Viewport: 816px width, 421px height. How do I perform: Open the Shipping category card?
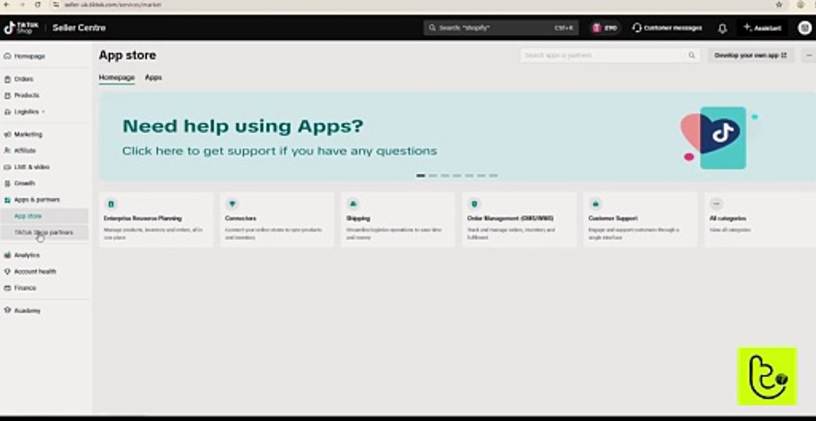pyautogui.click(x=397, y=220)
